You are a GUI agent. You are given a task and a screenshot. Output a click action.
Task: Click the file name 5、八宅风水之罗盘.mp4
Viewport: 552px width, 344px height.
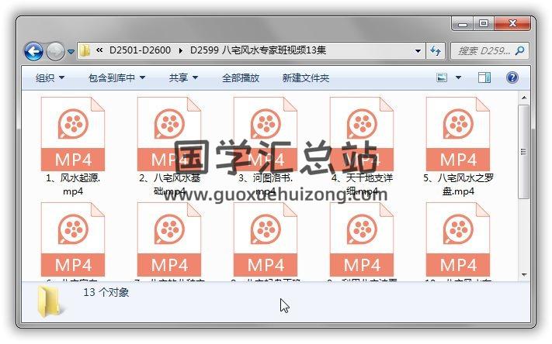(458, 184)
